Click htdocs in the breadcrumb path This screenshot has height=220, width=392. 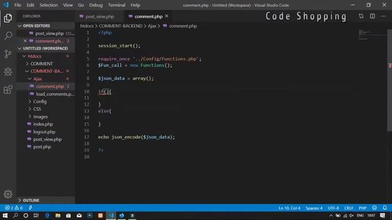(x=87, y=26)
